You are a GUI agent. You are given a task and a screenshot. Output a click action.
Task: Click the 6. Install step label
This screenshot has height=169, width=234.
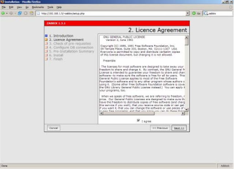pos(56,55)
